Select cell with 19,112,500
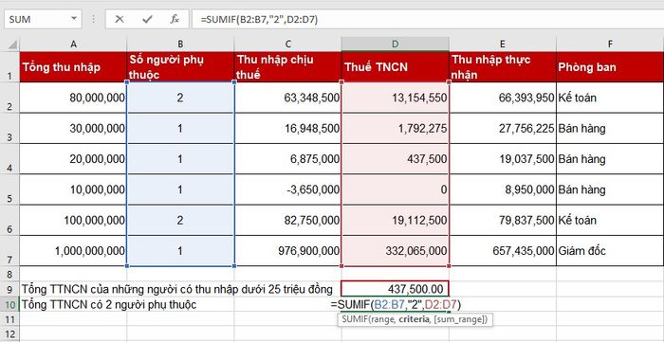Viewport: 664px width, 342px height. click(396, 220)
